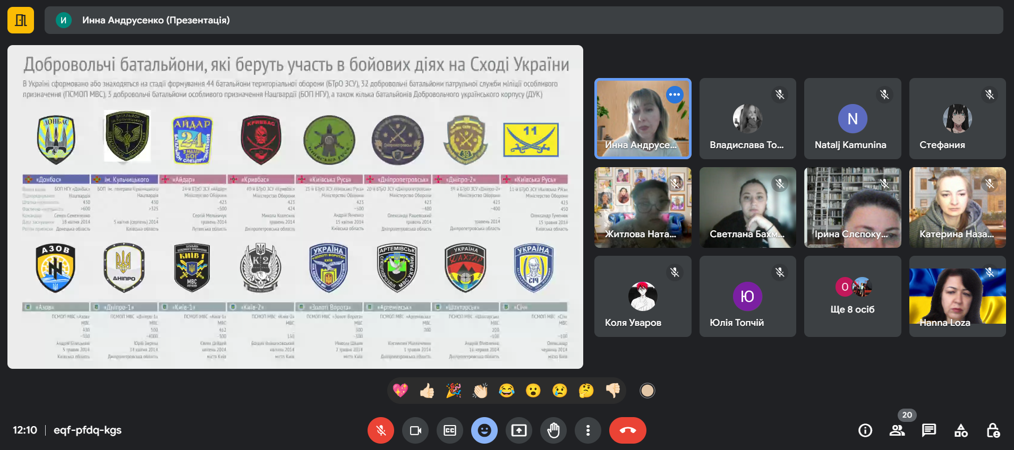Unmute the microphone in the bottom toolbar
The image size is (1014, 450).
pyautogui.click(x=381, y=430)
